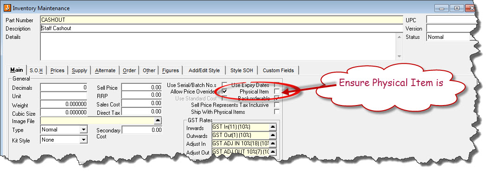Click the Weight field
The height and width of the screenshot is (174, 491).
click(64, 104)
